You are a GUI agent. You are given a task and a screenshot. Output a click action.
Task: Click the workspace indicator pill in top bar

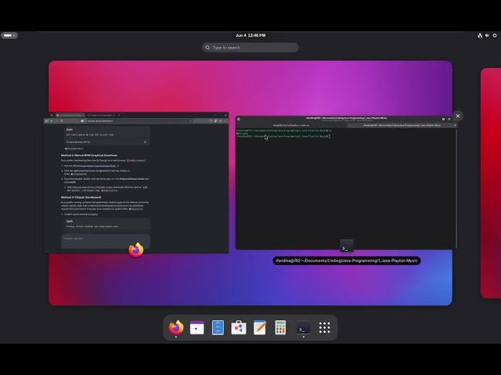click(9, 35)
